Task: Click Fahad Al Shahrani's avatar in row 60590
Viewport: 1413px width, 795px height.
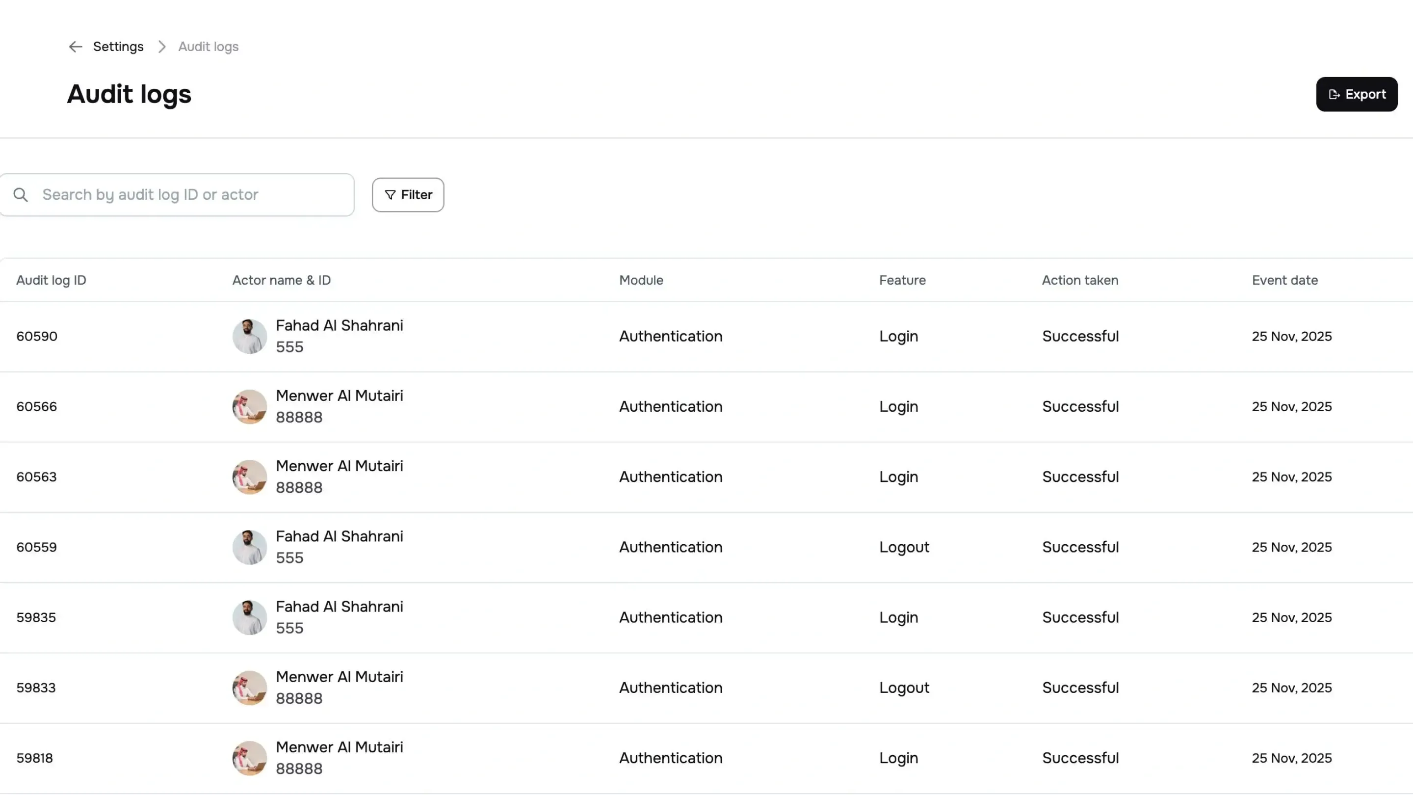Action: 249,336
